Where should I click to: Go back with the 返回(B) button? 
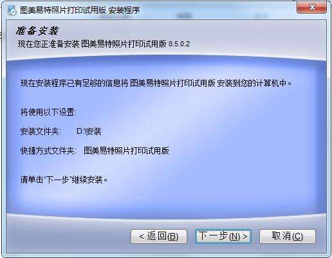[x=159, y=236]
